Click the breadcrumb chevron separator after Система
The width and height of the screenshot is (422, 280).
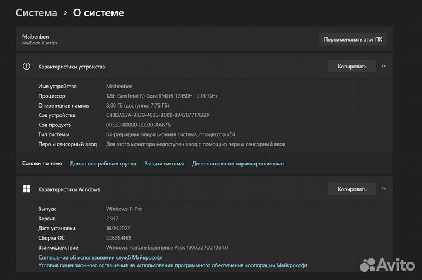point(66,13)
